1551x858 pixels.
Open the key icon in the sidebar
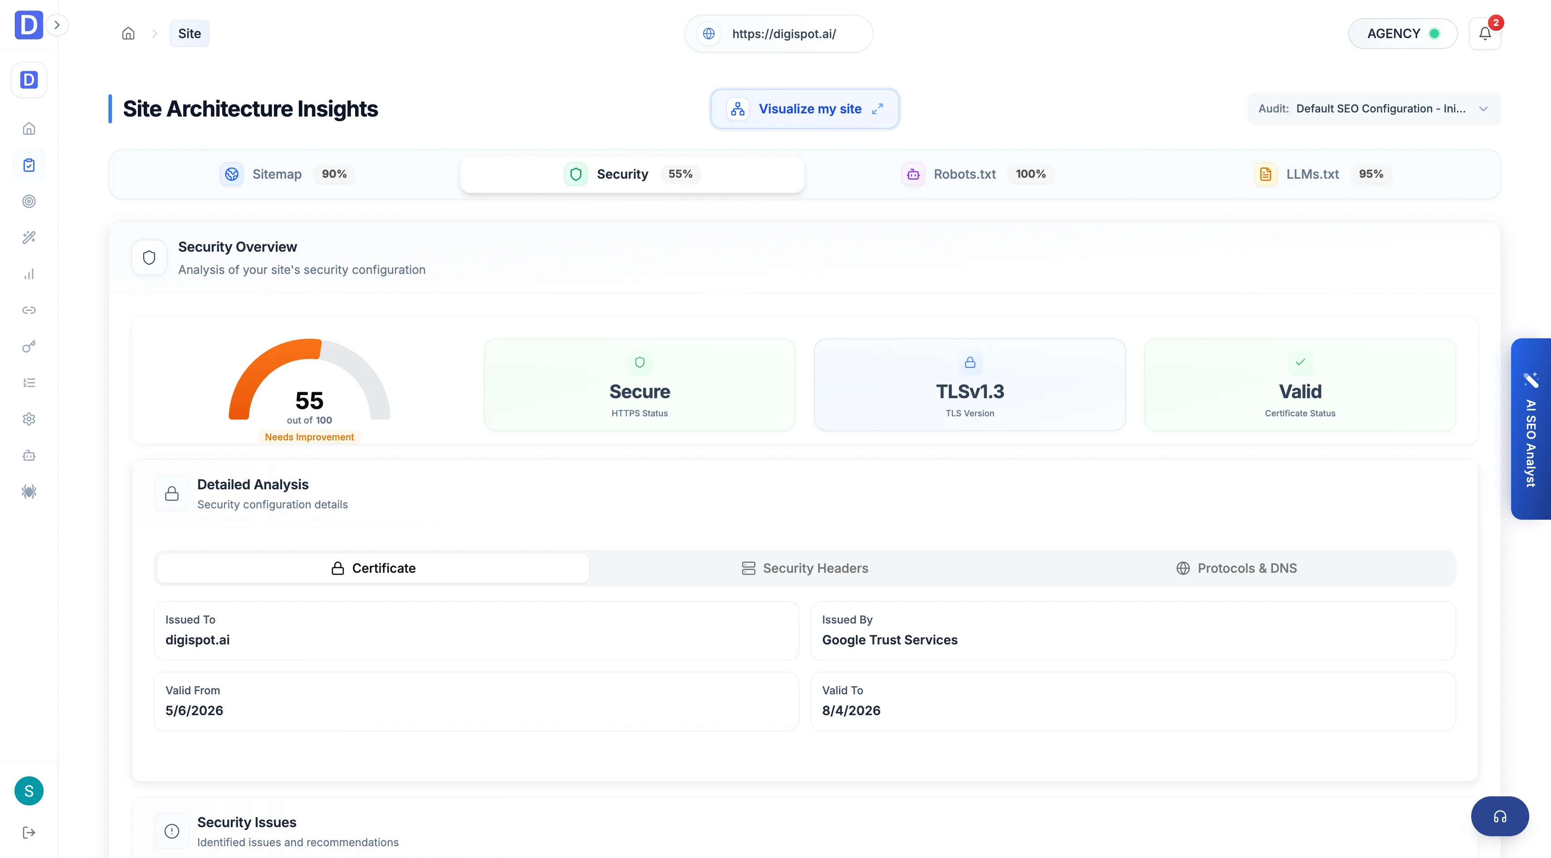point(29,346)
